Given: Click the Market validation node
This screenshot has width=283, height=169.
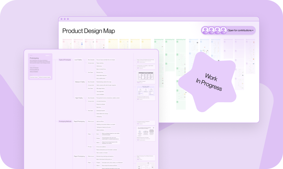Looking at the screenshot, I should [100, 130].
